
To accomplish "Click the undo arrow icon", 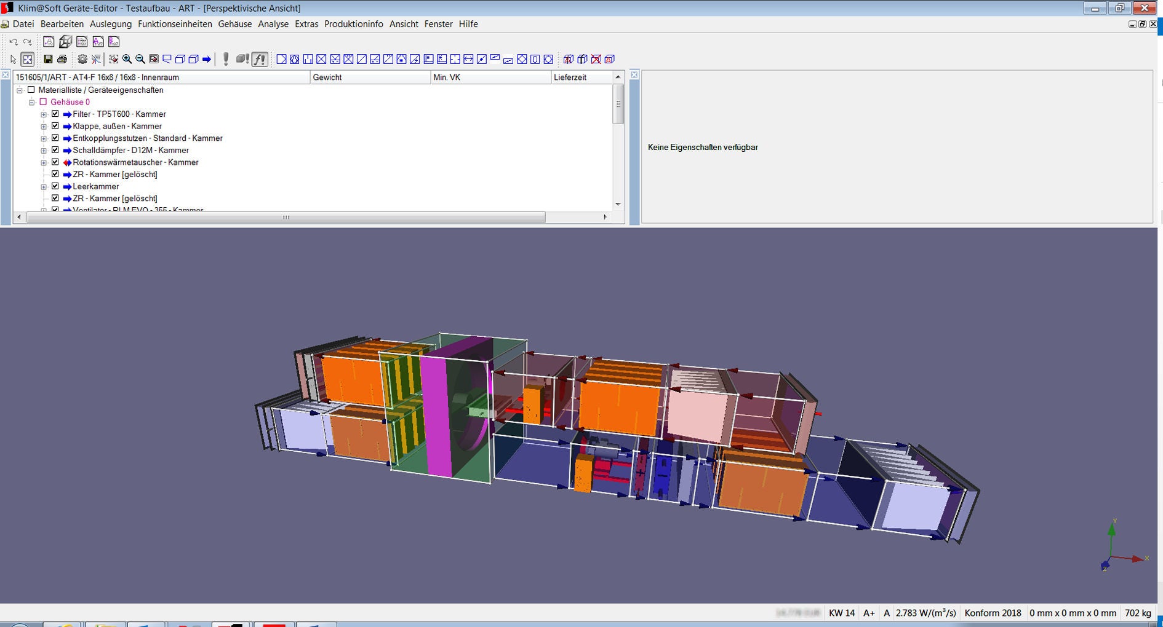I will (x=13, y=42).
